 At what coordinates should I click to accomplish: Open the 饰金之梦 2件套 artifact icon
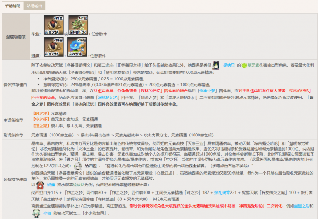tap(54, 47)
